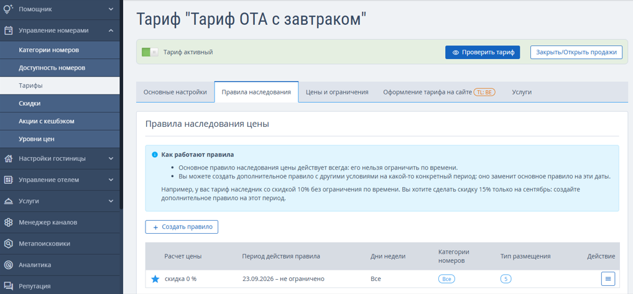The height and width of the screenshot is (294, 633).
Task: Click the TL: BE badge on the tab
Action: point(484,92)
